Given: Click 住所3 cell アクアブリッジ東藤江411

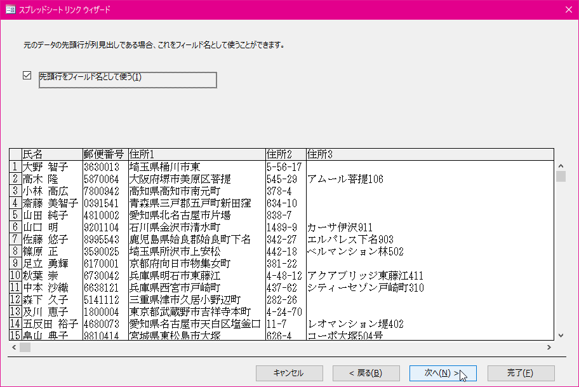Looking at the screenshot, I should click(430, 275).
